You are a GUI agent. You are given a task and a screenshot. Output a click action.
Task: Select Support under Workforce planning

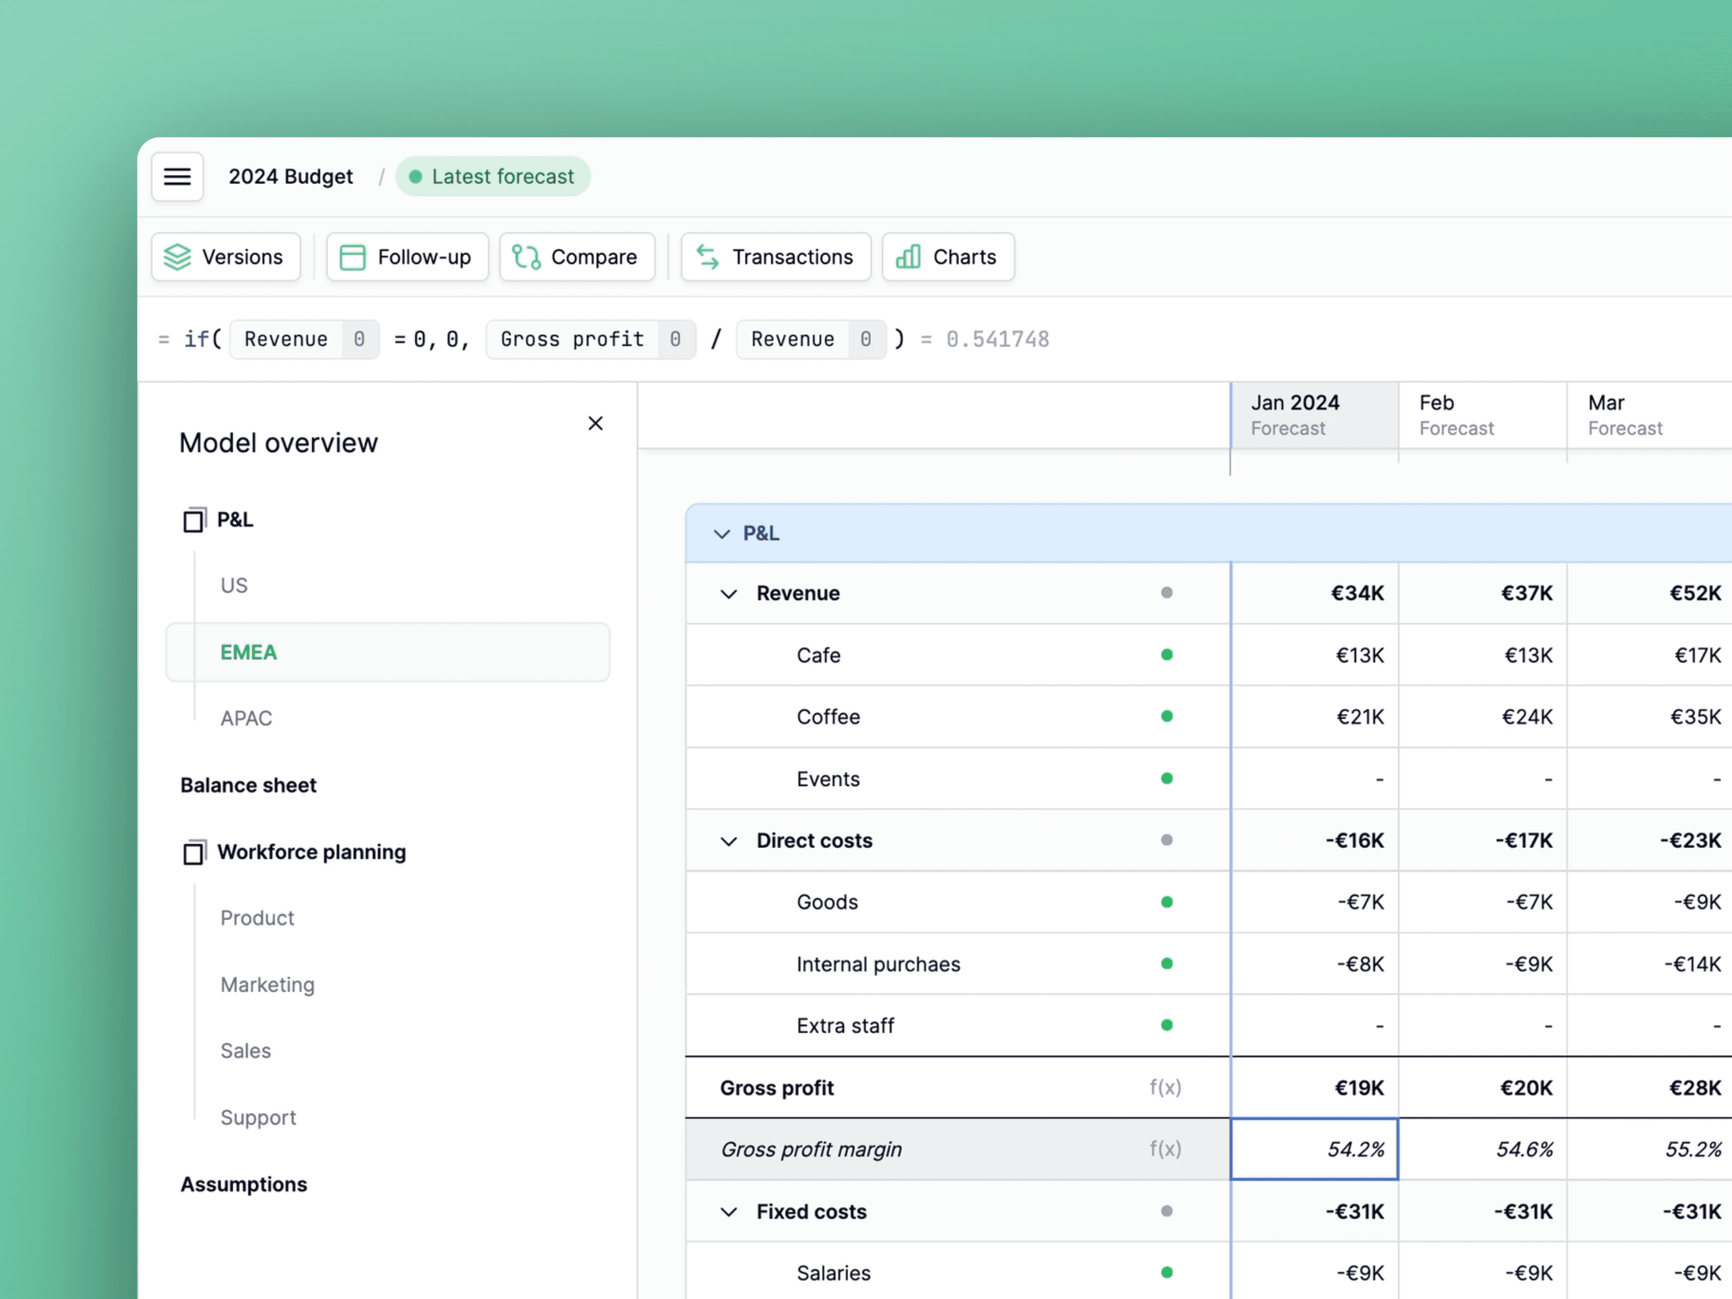pos(257,1117)
